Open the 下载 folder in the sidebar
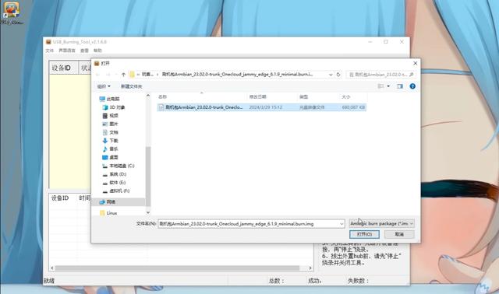Image resolution: width=499 pixels, height=294 pixels. click(x=110, y=141)
